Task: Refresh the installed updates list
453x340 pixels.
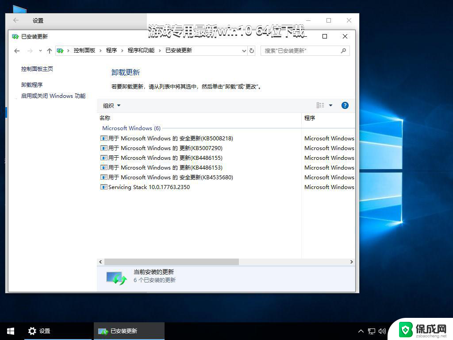Action: click(252, 51)
